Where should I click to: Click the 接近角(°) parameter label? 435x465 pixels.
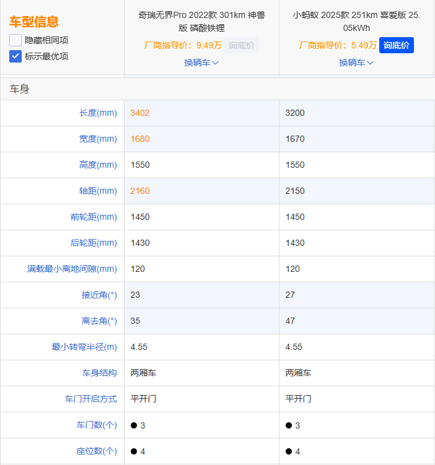click(x=99, y=295)
